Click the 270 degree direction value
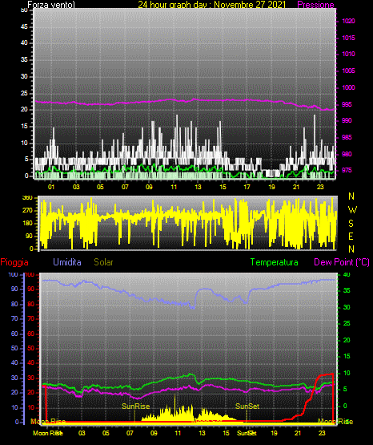 [27, 211]
